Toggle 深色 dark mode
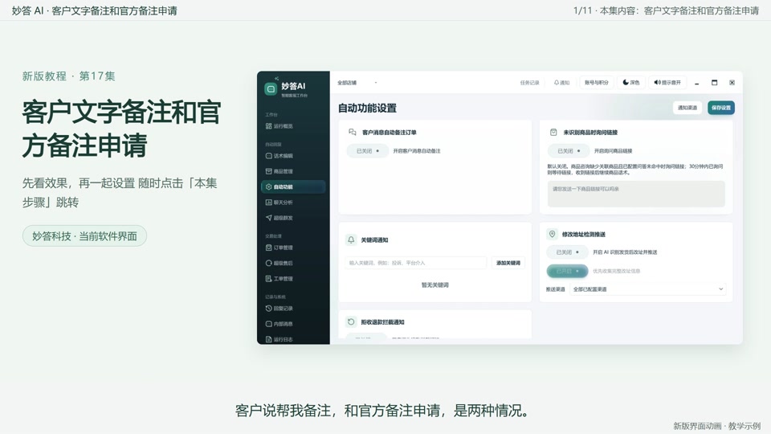Screen dimensions: 771x434 631,83
